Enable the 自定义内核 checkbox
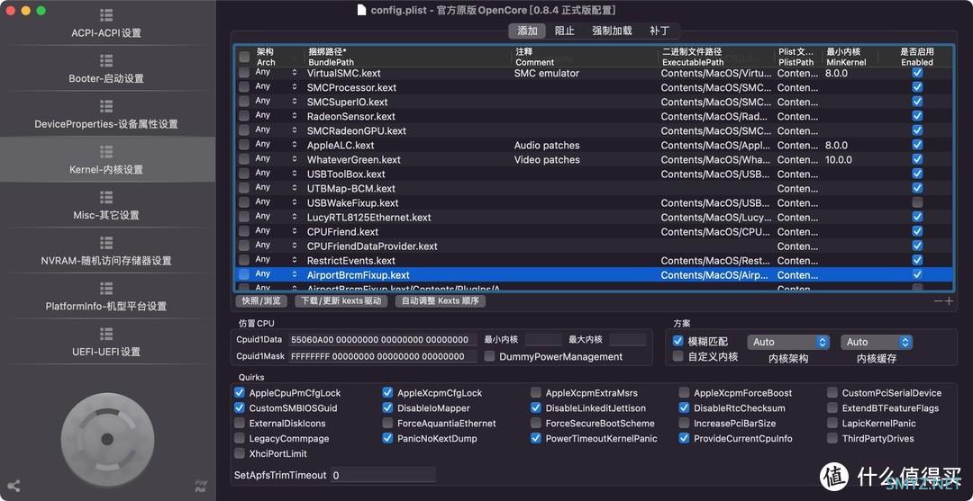The height and width of the screenshot is (501, 973). 678,356
